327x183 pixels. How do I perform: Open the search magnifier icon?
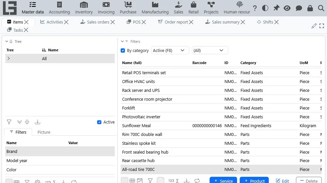click(321, 8)
